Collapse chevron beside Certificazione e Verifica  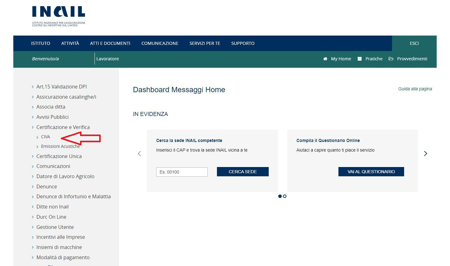(x=33, y=127)
